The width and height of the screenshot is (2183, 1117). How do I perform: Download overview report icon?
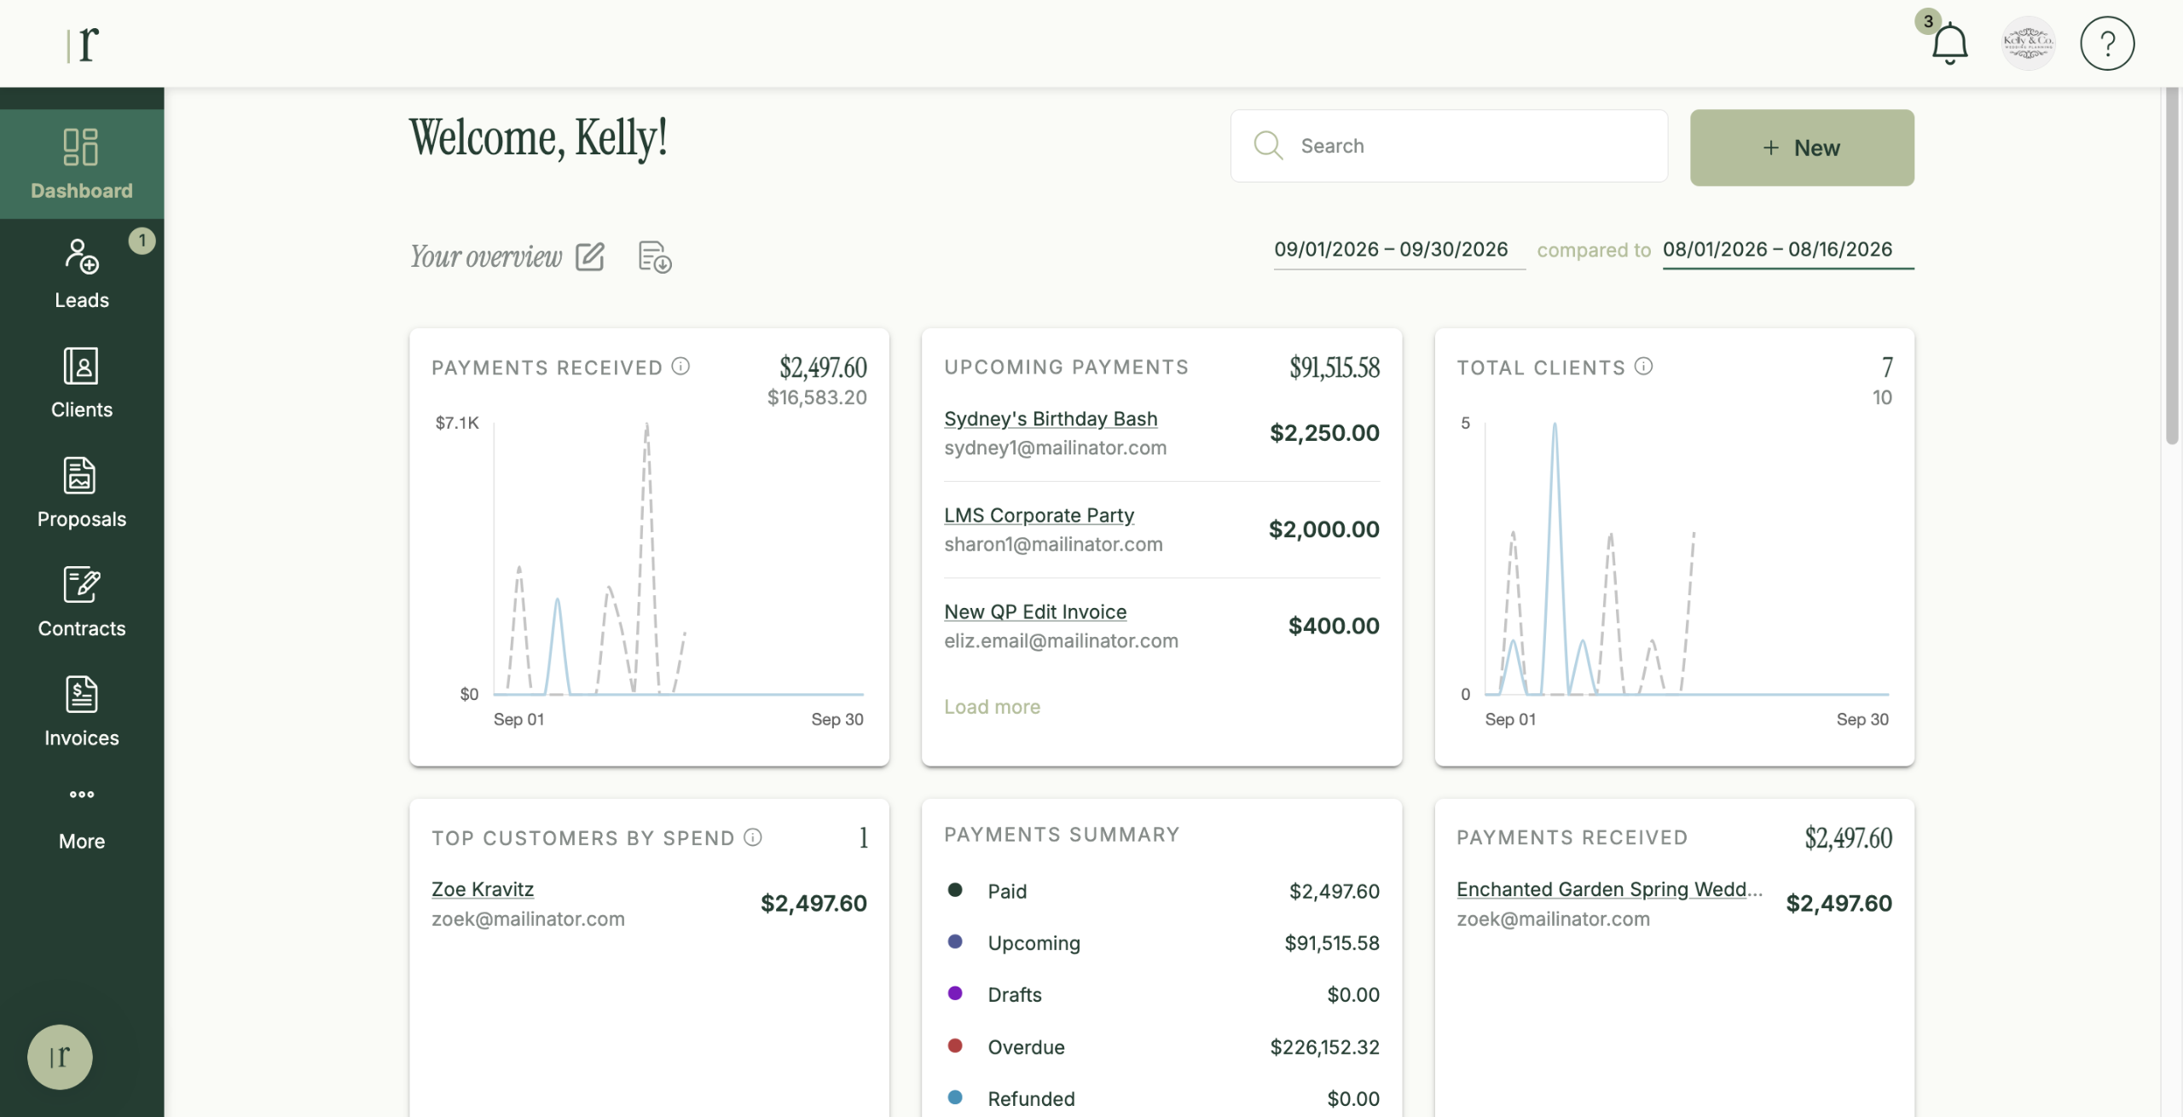[x=655, y=257]
